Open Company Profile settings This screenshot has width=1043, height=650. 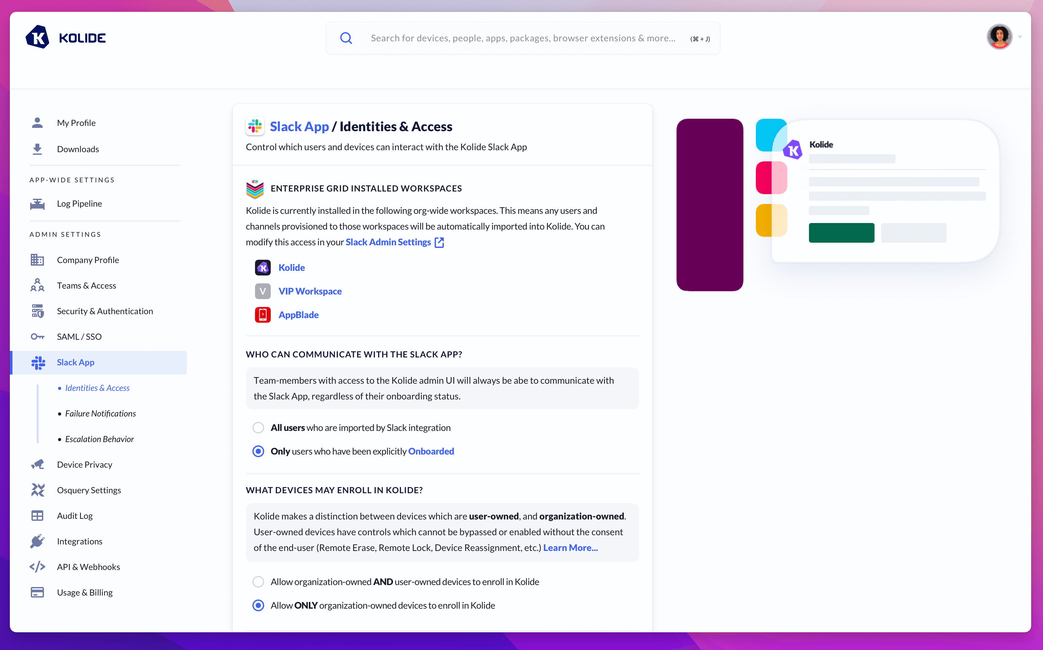[88, 260]
